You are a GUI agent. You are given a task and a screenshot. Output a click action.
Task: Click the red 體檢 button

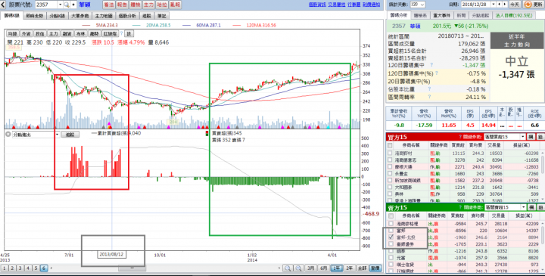pos(135,5)
